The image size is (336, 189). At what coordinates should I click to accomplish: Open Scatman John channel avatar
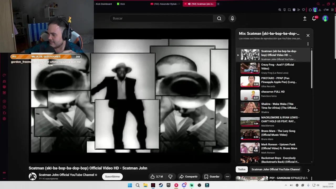[x=33, y=176]
